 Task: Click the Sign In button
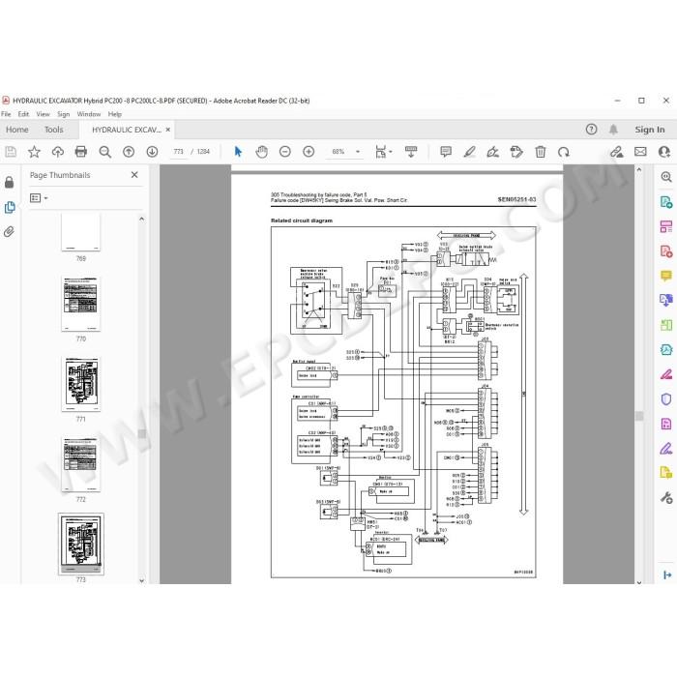[x=649, y=130]
